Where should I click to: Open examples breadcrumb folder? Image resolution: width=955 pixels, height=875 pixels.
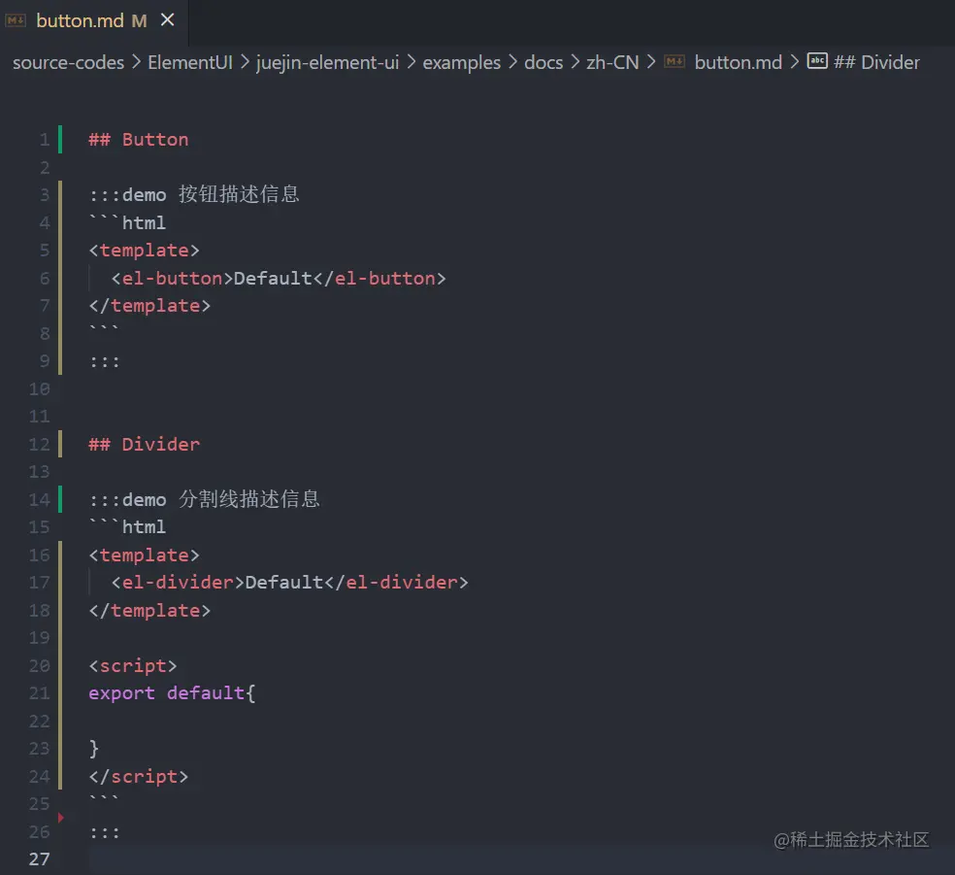pos(462,63)
